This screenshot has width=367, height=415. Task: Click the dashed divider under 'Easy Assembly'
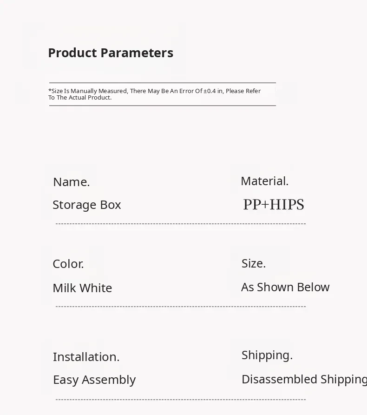[x=181, y=399]
